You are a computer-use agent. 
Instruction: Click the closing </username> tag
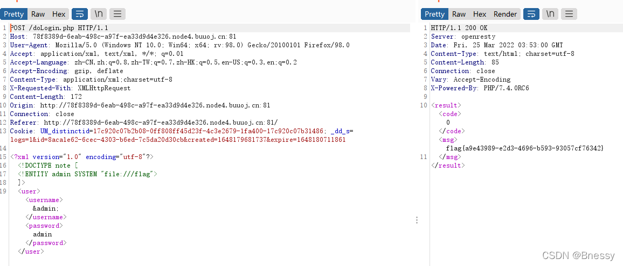(46, 217)
